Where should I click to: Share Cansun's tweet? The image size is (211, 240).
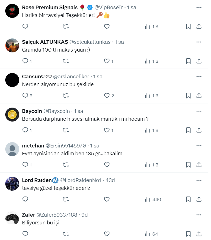199,96
